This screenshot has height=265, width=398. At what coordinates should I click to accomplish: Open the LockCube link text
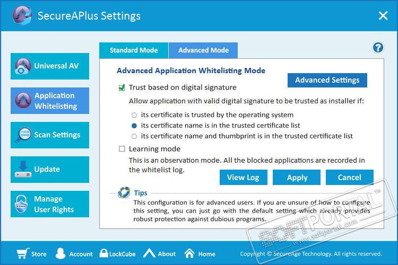point(123,254)
